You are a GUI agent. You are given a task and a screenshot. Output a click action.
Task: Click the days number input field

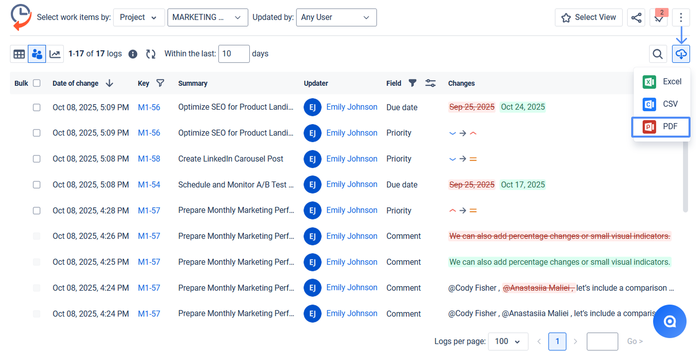click(234, 54)
